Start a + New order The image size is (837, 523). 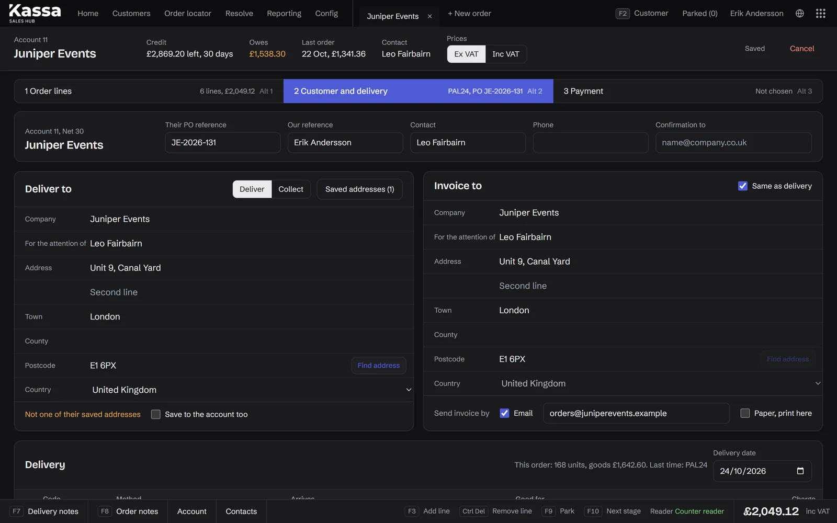[x=469, y=13]
